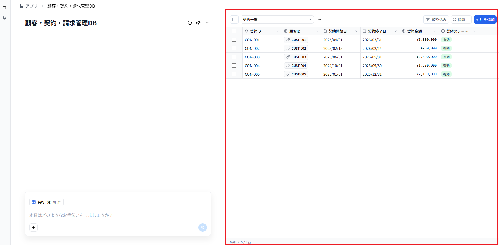Open the linked record CUST-005
Viewport: 499px width, 245px height.
tap(296, 74)
